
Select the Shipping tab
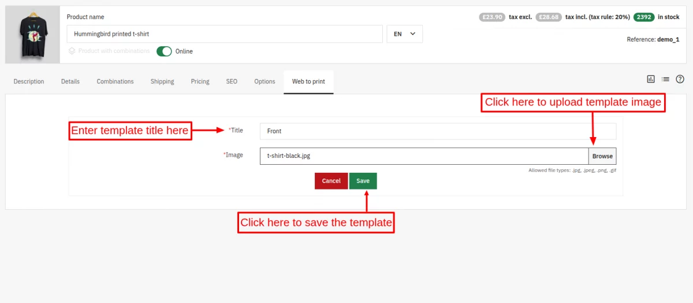click(162, 81)
